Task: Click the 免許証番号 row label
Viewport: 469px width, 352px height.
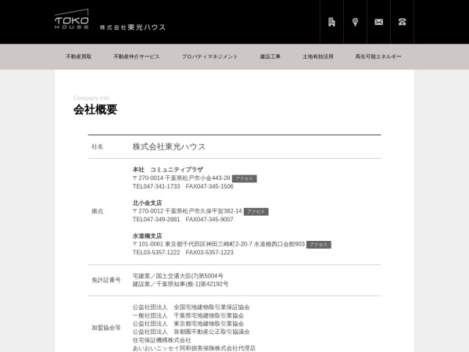Action: tap(106, 280)
